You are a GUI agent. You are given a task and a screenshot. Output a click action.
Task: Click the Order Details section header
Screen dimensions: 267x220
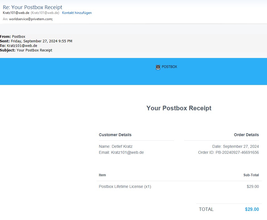coord(246,135)
